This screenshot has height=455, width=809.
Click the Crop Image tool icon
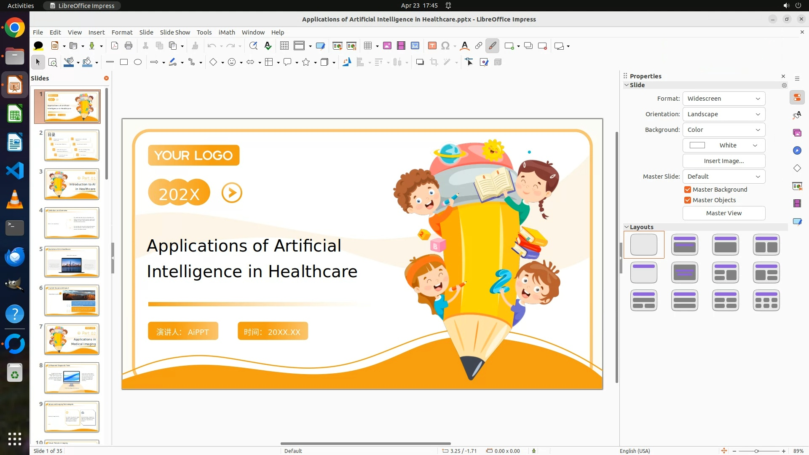coord(434,62)
